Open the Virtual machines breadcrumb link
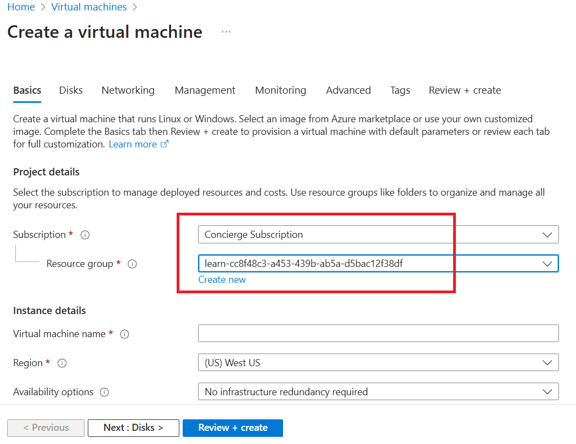Screen dimensions: 576x444 [x=89, y=7]
